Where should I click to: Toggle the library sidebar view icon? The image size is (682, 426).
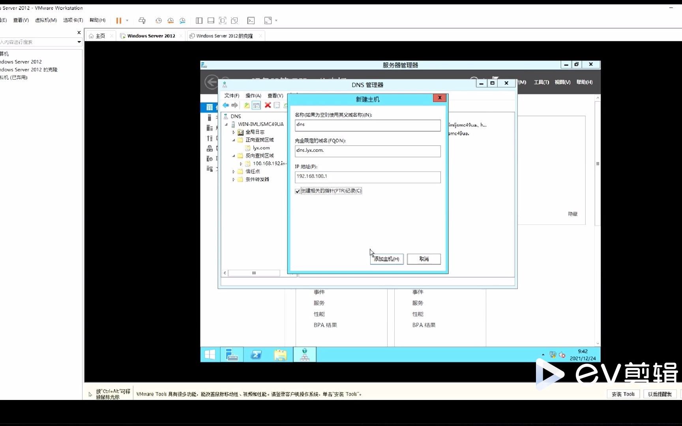pyautogui.click(x=199, y=21)
